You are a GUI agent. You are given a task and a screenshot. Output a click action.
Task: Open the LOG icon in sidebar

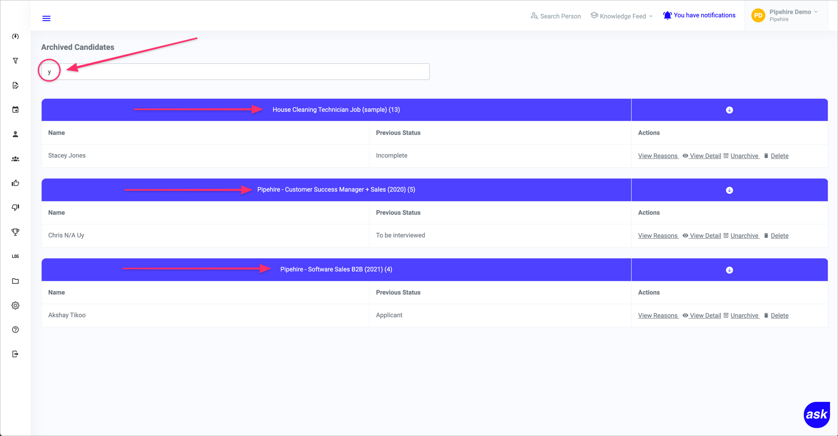pyautogui.click(x=15, y=256)
